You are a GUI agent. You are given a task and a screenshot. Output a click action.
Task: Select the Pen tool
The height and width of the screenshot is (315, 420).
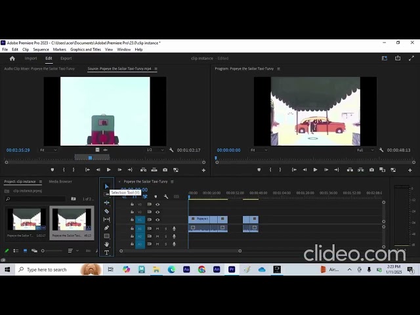click(106, 228)
